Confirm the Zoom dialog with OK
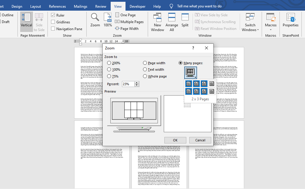The height and width of the screenshot is (189, 305). tap(175, 140)
